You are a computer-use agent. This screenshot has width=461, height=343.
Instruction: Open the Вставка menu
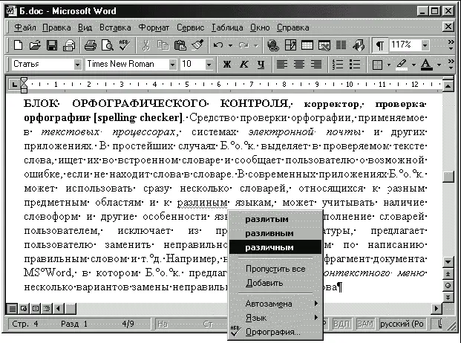click(x=115, y=27)
